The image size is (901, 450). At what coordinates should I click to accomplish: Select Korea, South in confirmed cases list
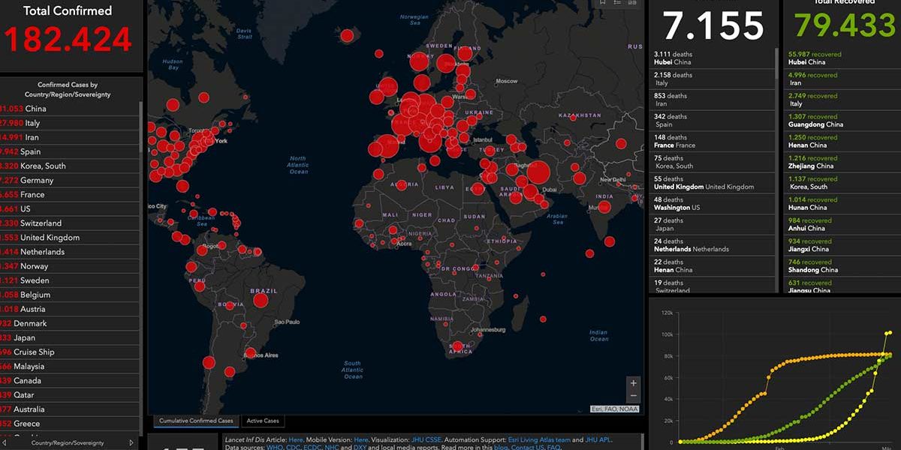(x=70, y=166)
